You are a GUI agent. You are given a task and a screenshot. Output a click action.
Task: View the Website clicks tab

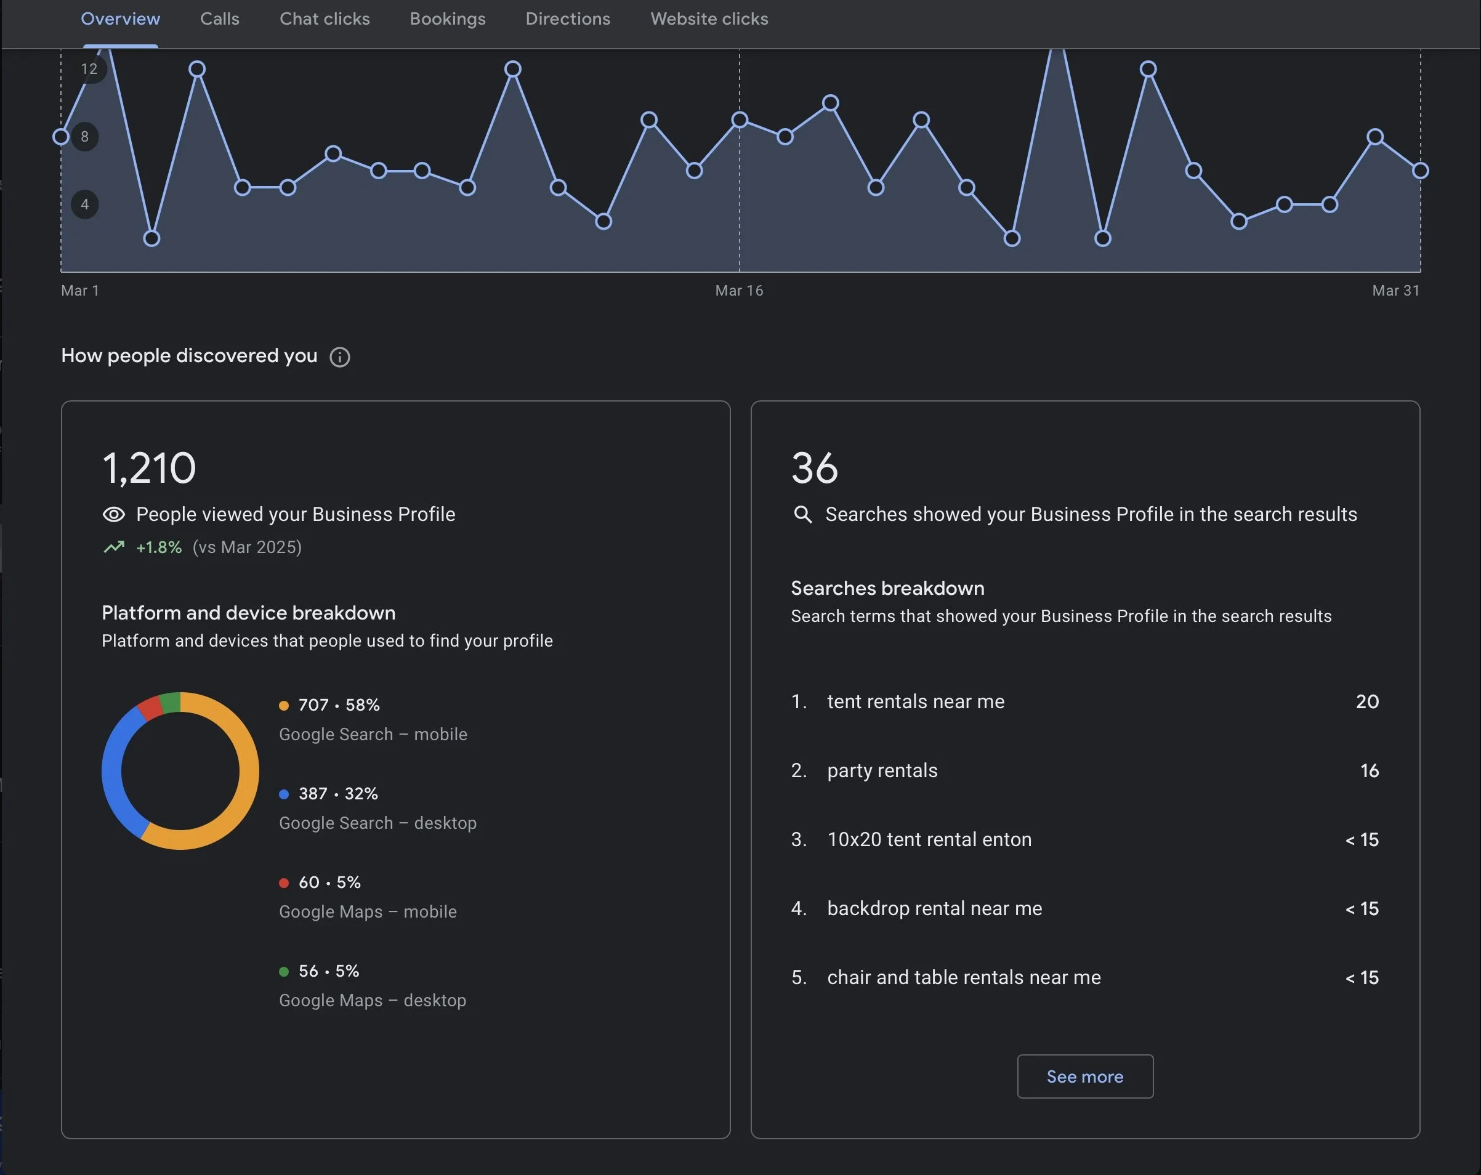(709, 18)
